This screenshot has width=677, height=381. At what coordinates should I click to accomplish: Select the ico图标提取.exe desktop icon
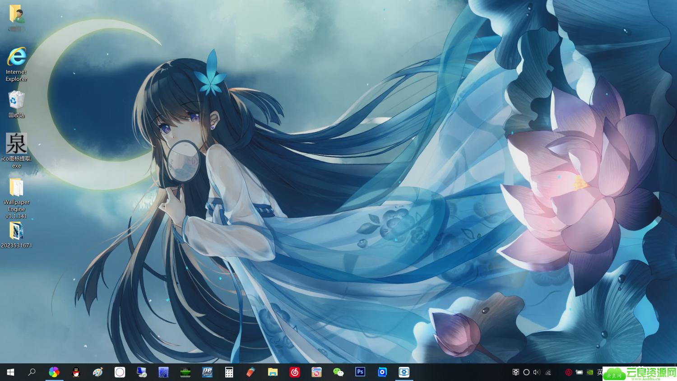[16, 144]
